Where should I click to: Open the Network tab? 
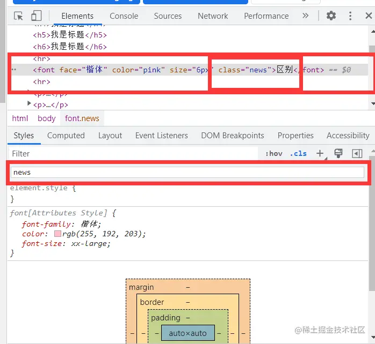pyautogui.click(x=213, y=16)
